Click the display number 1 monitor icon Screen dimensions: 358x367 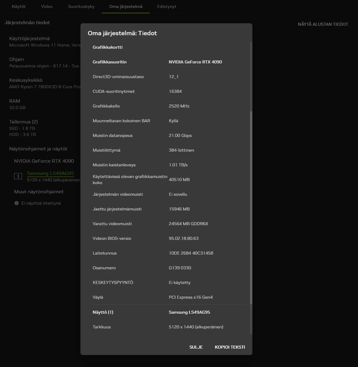point(18,176)
